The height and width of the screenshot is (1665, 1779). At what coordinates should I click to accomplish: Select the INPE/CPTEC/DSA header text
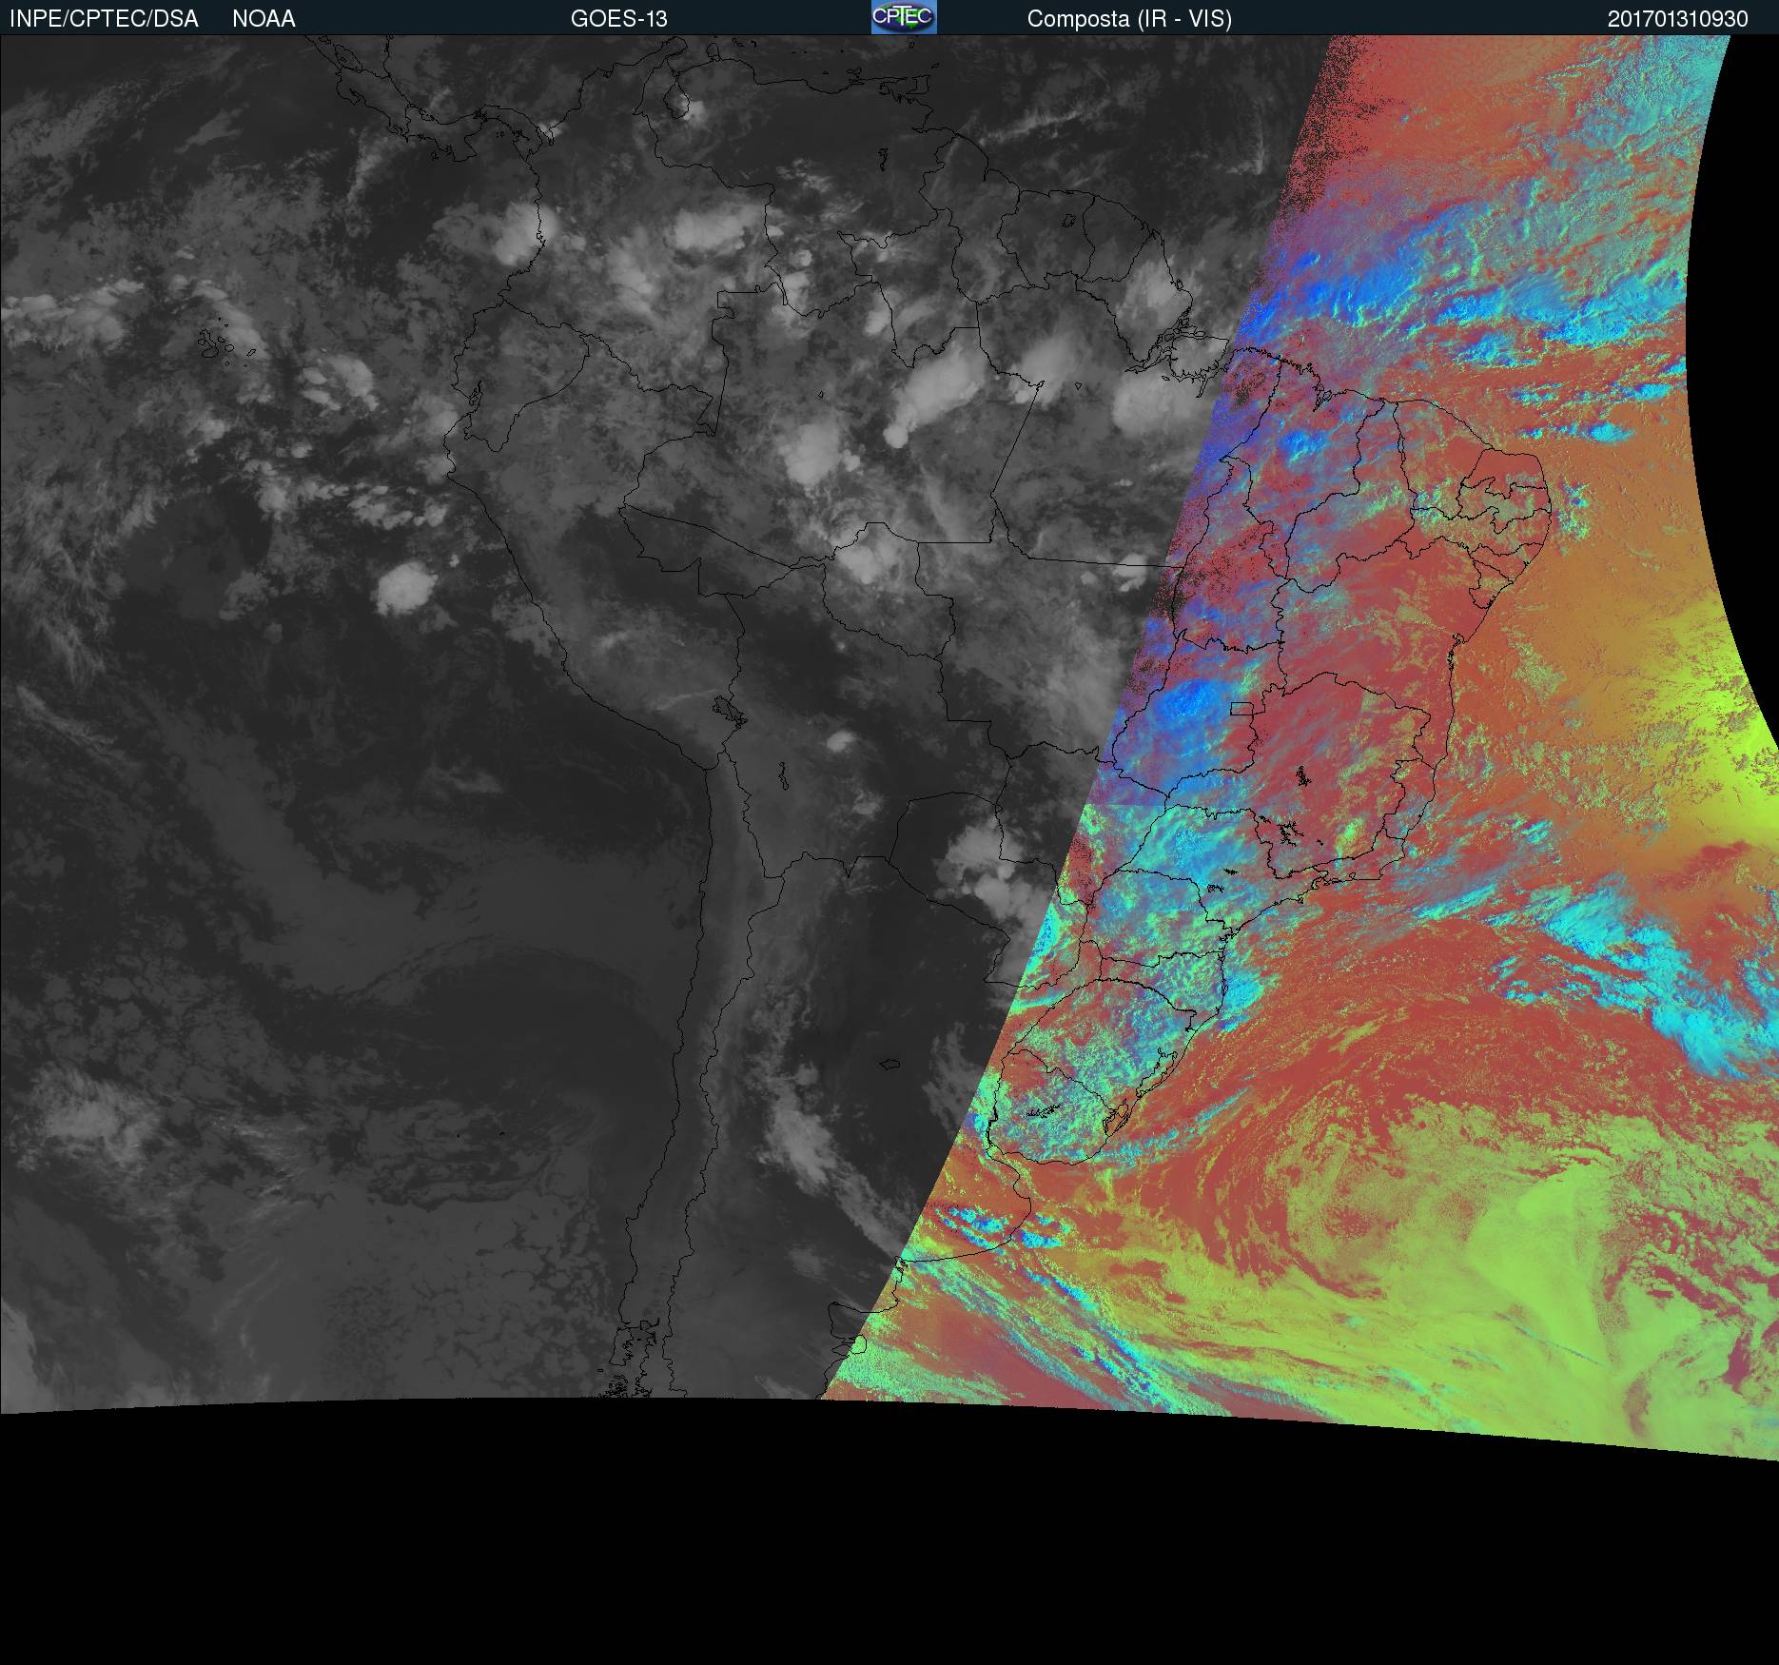(x=104, y=19)
